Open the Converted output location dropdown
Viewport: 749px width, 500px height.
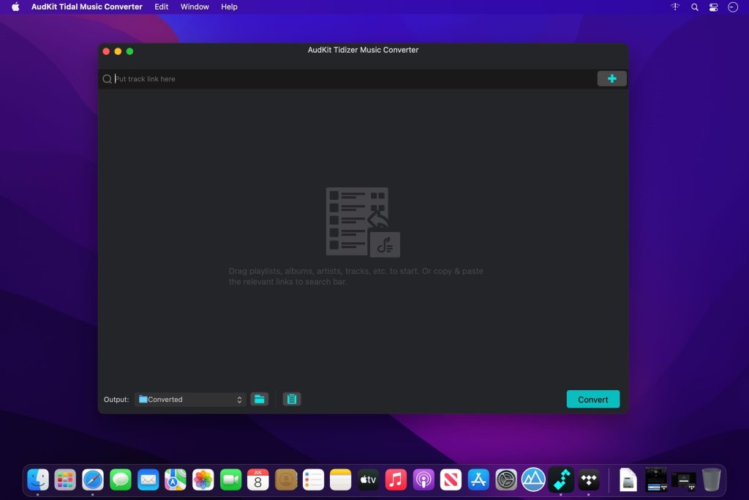point(190,399)
